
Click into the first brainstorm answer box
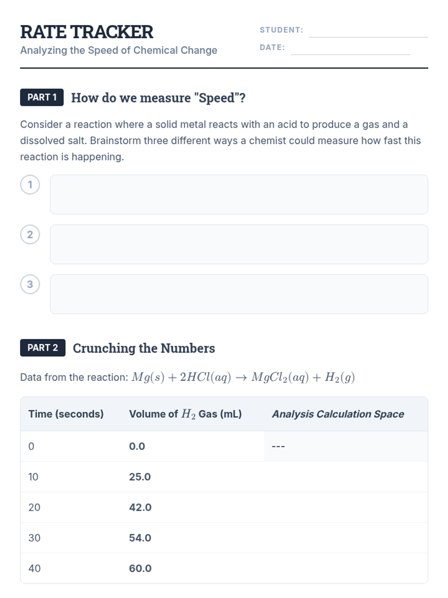pyautogui.click(x=239, y=194)
